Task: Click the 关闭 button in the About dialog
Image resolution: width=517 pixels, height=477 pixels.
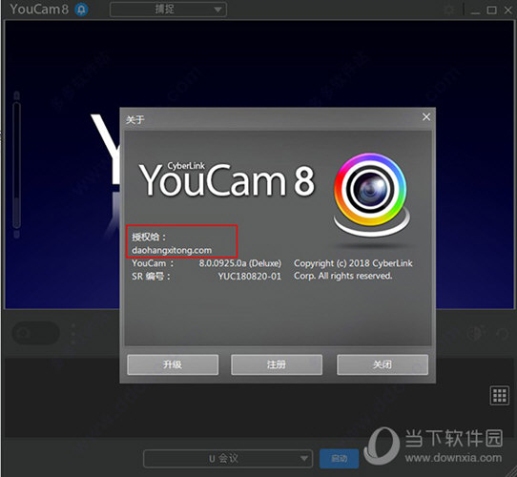Action: [x=383, y=364]
